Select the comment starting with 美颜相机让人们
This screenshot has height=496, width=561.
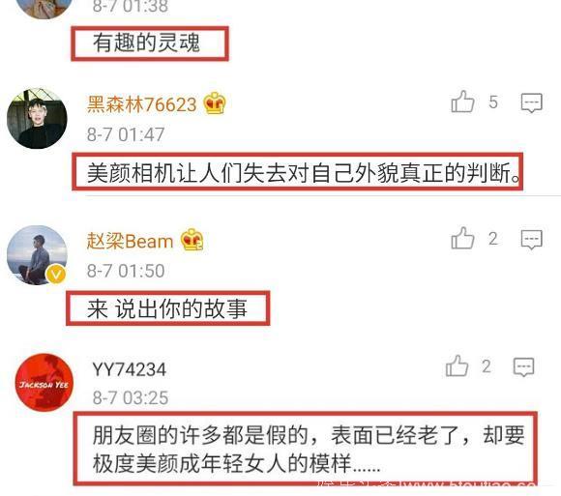tap(304, 173)
